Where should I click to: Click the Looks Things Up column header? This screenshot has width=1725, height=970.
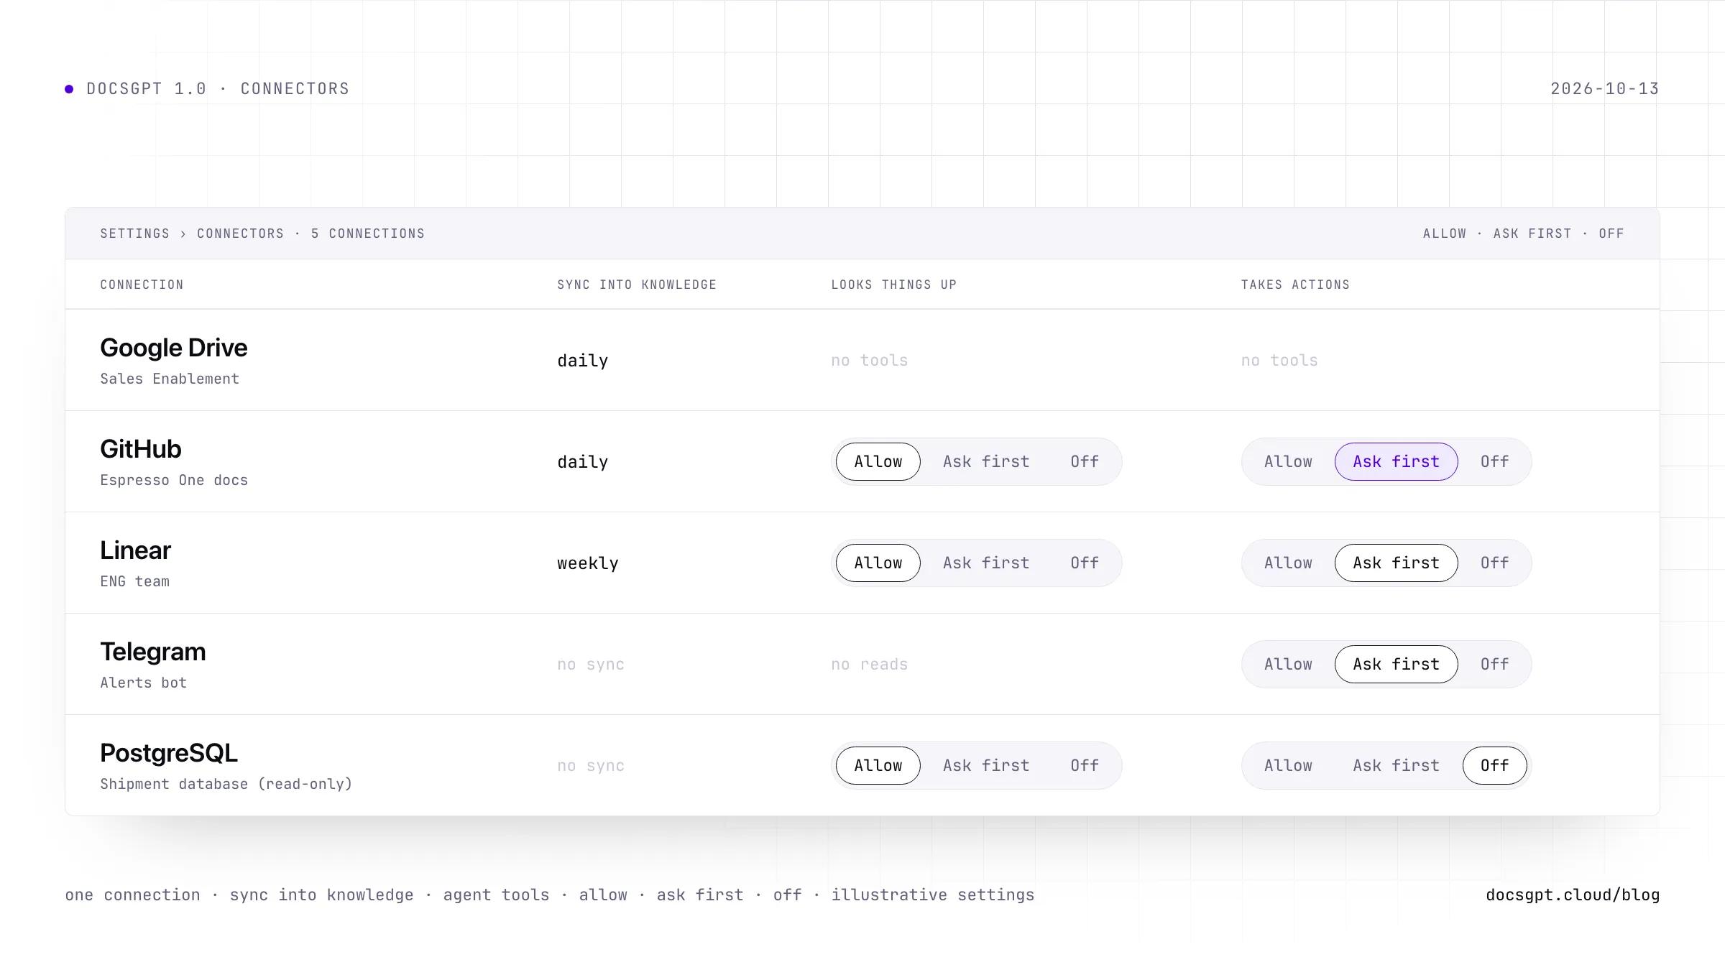893,285
